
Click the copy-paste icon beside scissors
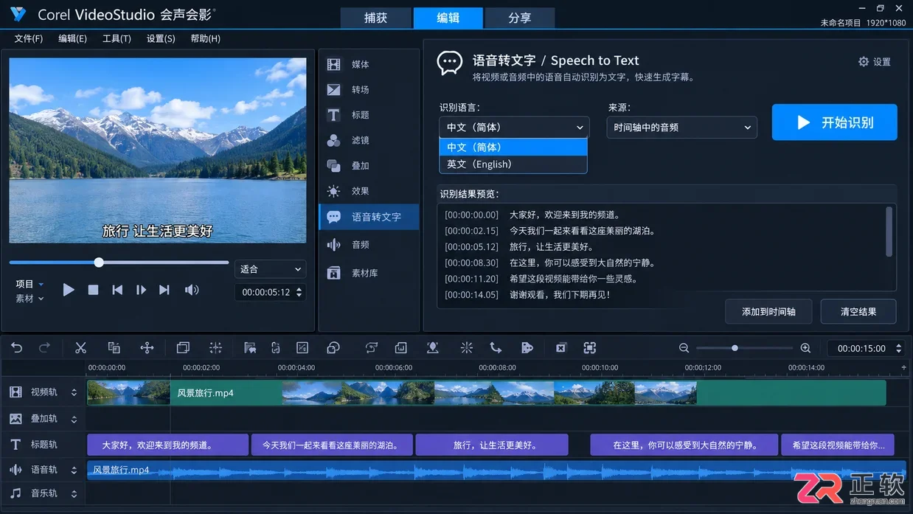114,348
